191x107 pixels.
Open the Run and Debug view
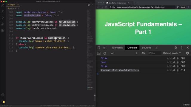click(x=3, y=24)
